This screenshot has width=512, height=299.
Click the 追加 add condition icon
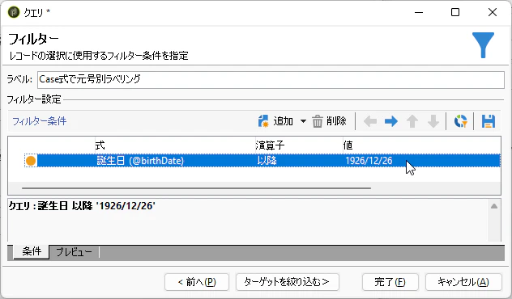tap(263, 121)
